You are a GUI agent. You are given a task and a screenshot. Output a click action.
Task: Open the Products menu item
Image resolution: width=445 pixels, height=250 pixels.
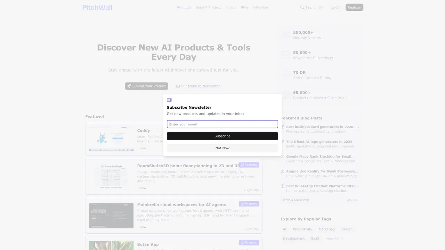(184, 7)
